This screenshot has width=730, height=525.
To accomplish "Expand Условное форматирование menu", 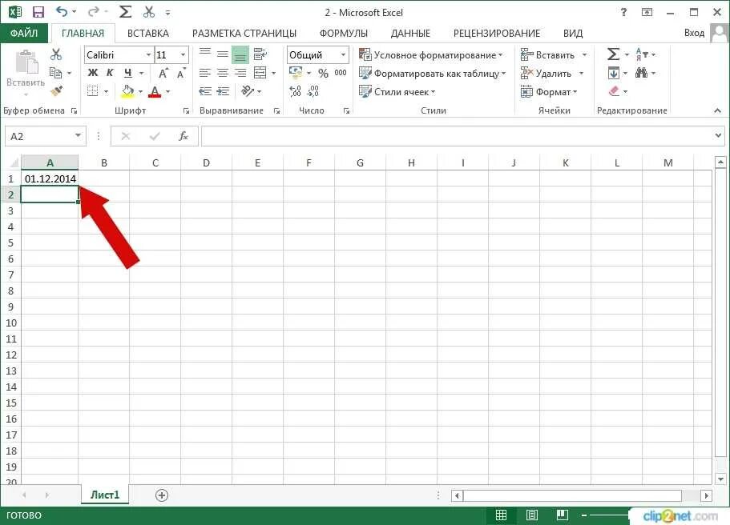I will click(x=430, y=55).
